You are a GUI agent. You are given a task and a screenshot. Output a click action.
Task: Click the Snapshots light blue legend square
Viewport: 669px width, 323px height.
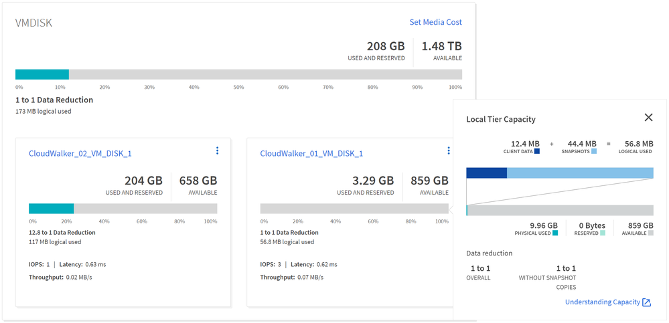594,152
